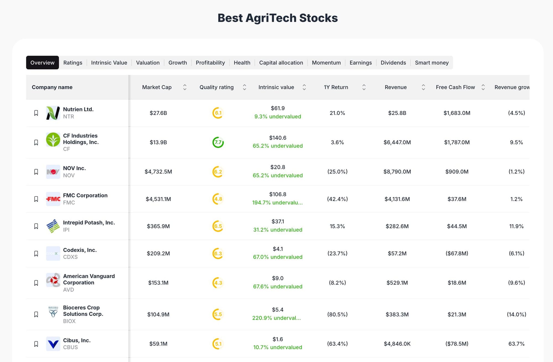Click Cibus 5.1 yellow rating gauge
553x362 pixels.
[218, 344]
